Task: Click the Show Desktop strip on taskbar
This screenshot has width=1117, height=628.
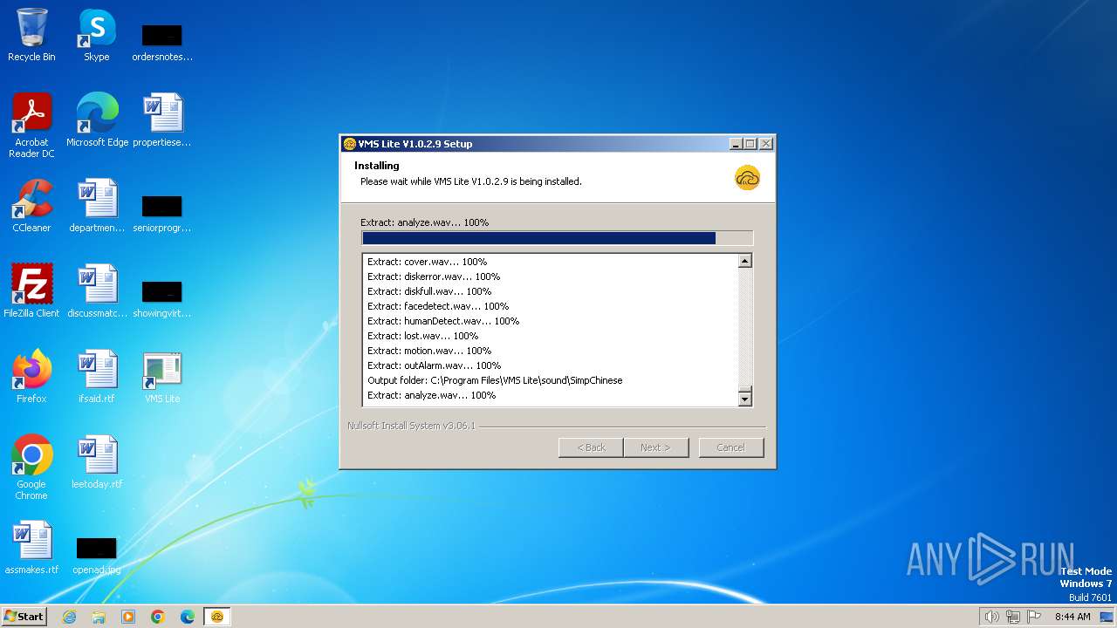Action: click(x=1107, y=617)
